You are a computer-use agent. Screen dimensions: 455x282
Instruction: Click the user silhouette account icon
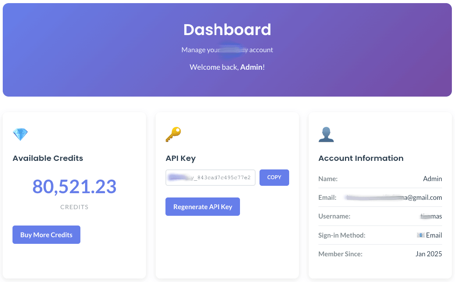326,134
